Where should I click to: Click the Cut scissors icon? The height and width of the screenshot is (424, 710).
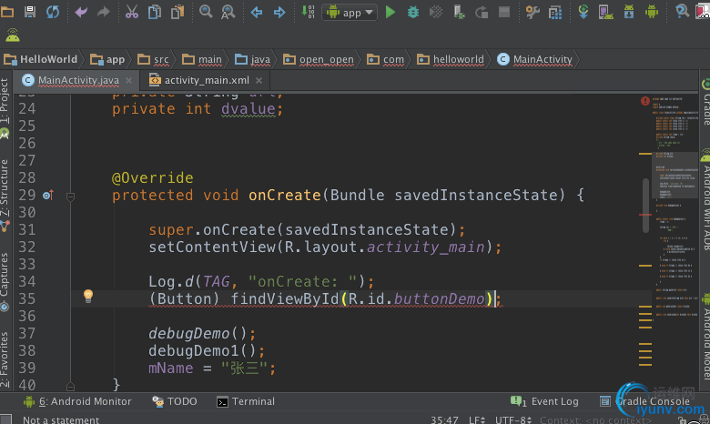[132, 12]
